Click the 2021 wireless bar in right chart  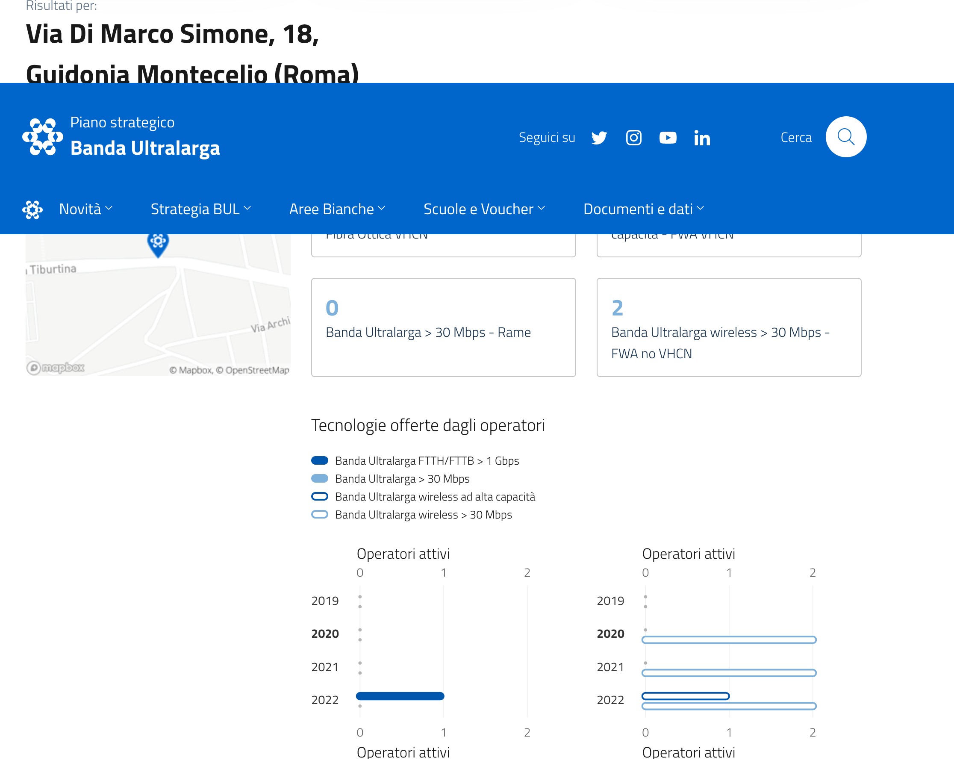tap(729, 673)
